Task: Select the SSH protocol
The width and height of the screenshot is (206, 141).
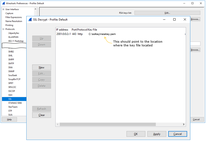Action: (10, 95)
